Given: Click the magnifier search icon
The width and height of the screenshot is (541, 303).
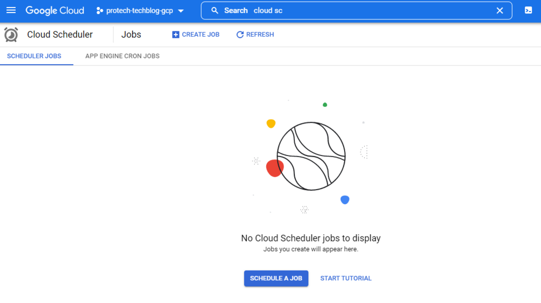Looking at the screenshot, I should point(215,11).
